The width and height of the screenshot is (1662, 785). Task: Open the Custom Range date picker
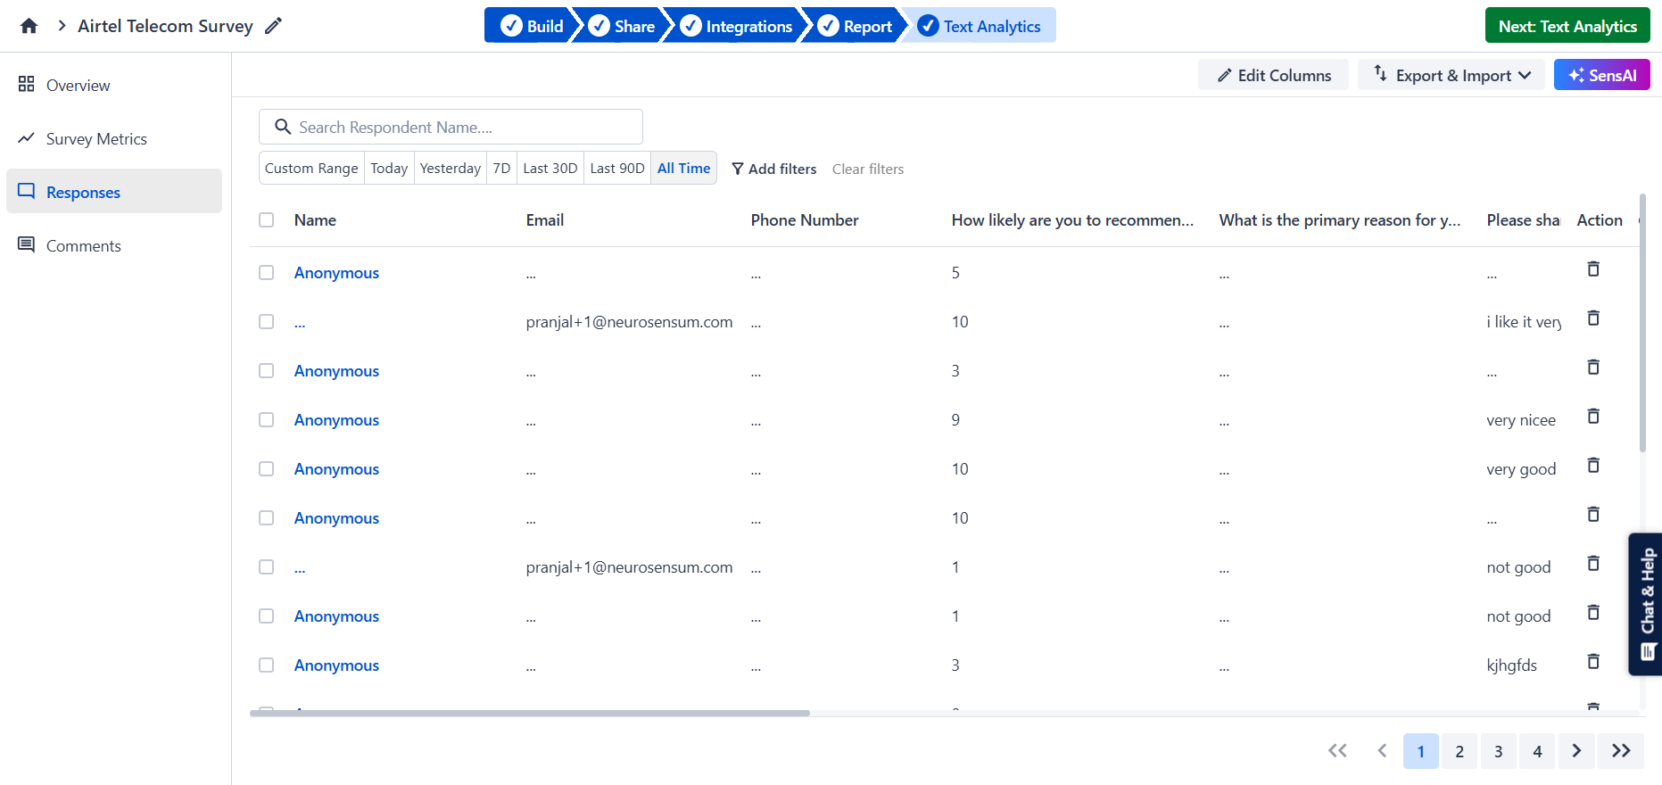pyautogui.click(x=311, y=168)
